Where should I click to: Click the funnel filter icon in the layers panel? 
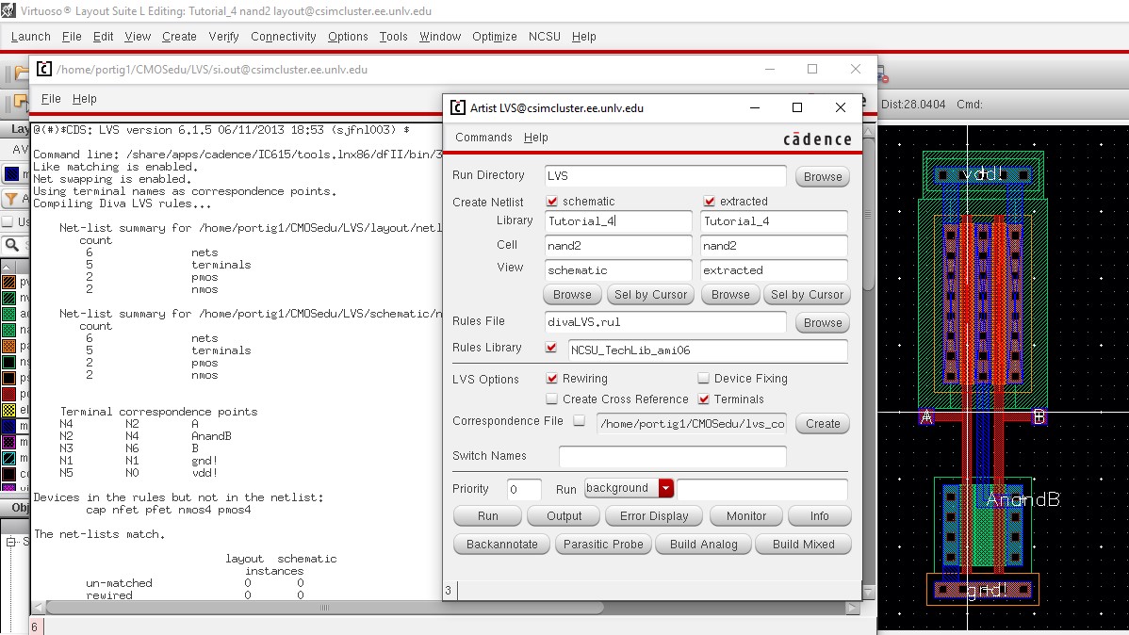(x=11, y=199)
